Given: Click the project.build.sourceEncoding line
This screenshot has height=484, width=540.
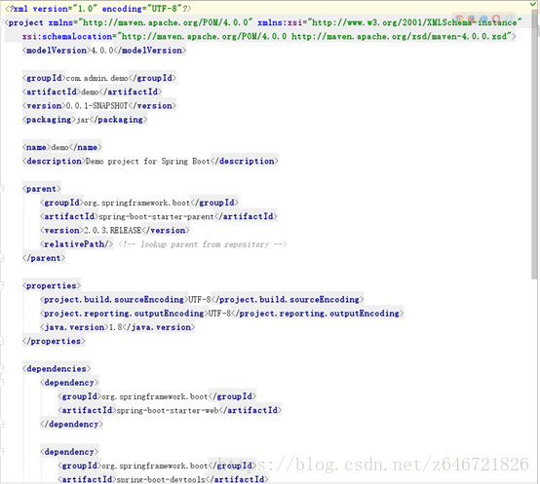Looking at the screenshot, I should pyautogui.click(x=202, y=300).
